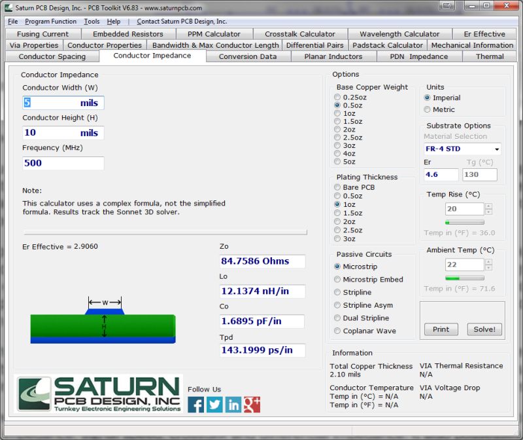Switch to the Crosstalk Calculator tab

tap(300, 34)
